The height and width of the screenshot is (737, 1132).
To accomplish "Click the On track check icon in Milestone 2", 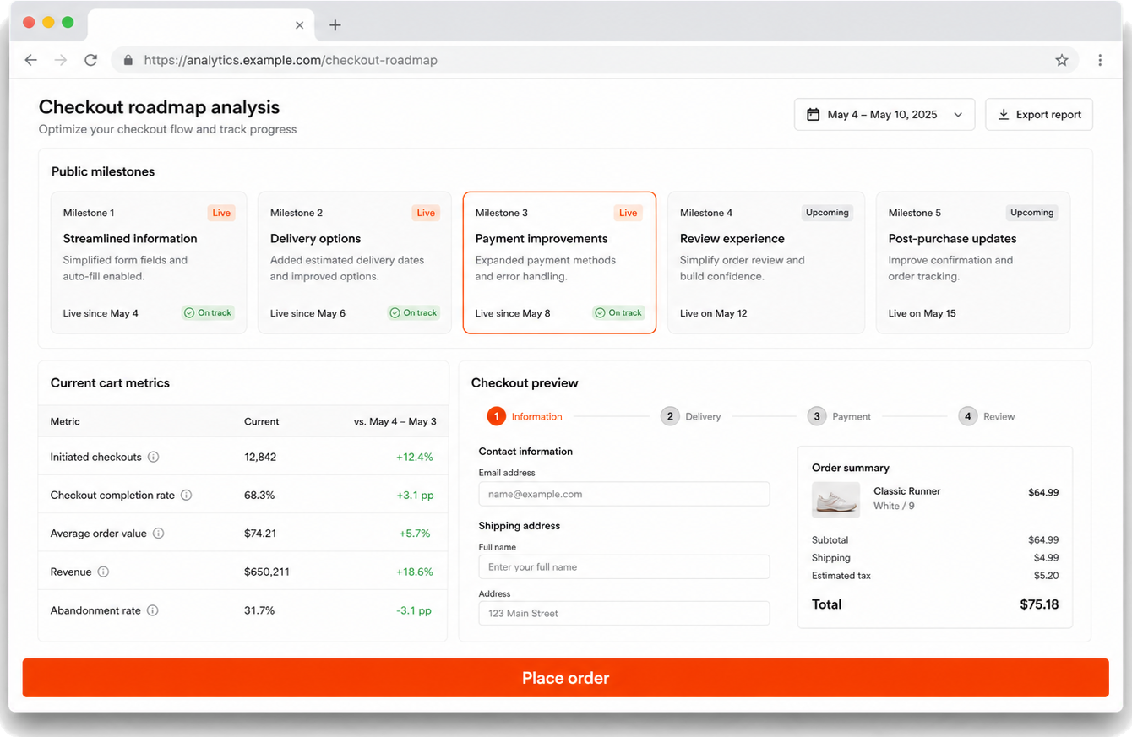I will point(395,312).
